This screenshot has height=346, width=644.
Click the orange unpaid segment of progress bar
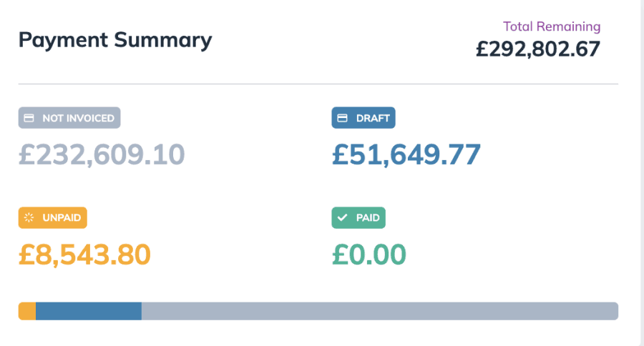click(x=27, y=311)
